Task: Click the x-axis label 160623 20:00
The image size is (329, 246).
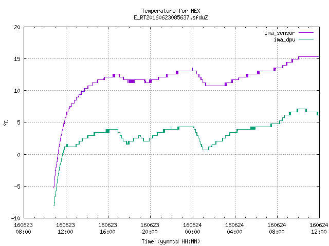Action: pos(150,229)
